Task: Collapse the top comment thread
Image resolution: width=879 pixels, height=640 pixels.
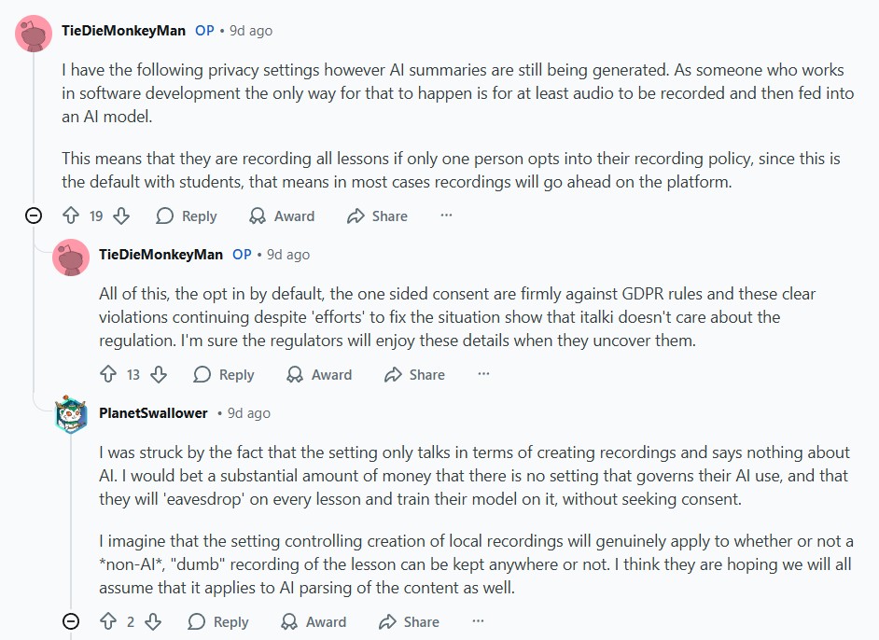Action: click(x=34, y=216)
